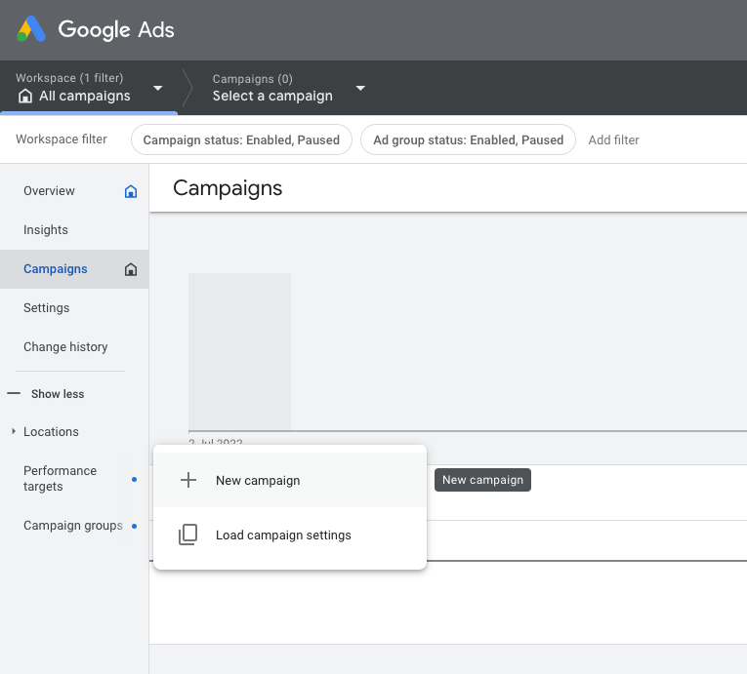The image size is (747, 674).
Task: Click the Google Ads logo icon
Action: click(31, 29)
